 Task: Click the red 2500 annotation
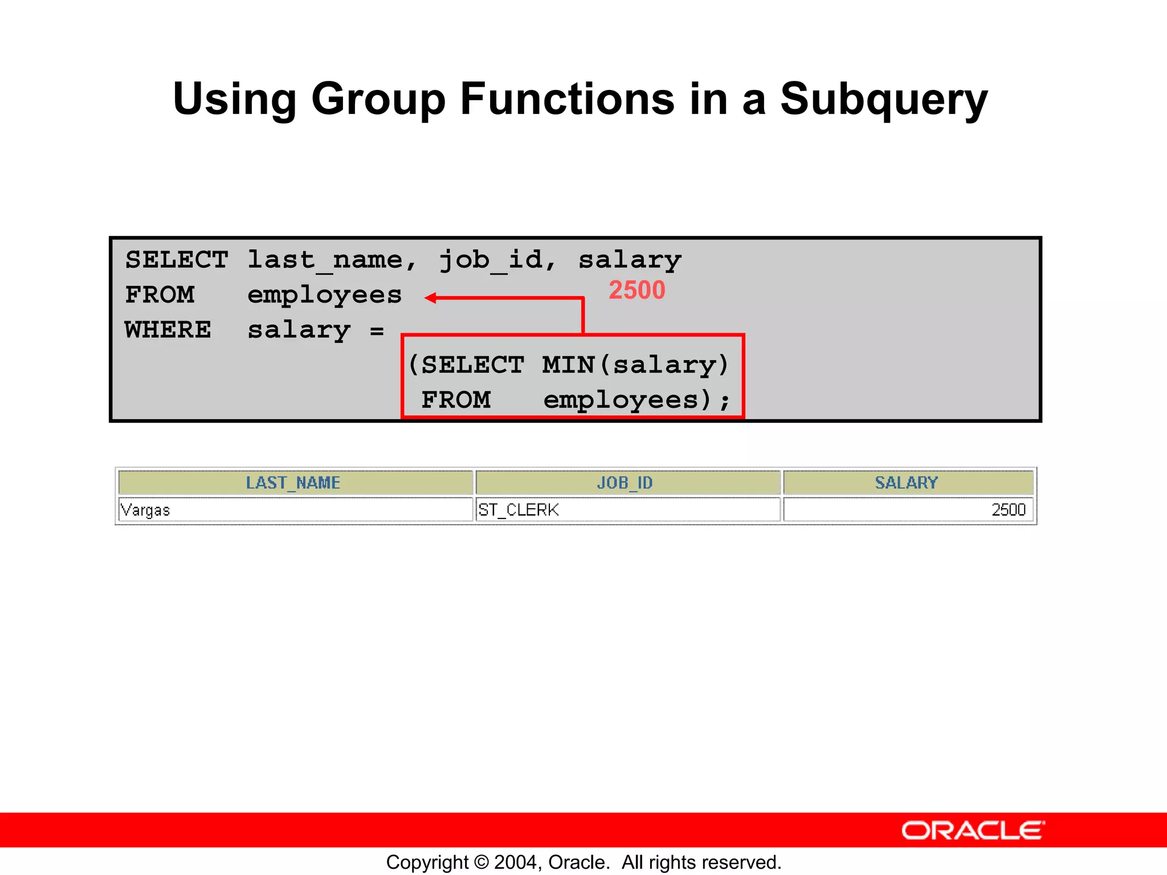point(636,290)
